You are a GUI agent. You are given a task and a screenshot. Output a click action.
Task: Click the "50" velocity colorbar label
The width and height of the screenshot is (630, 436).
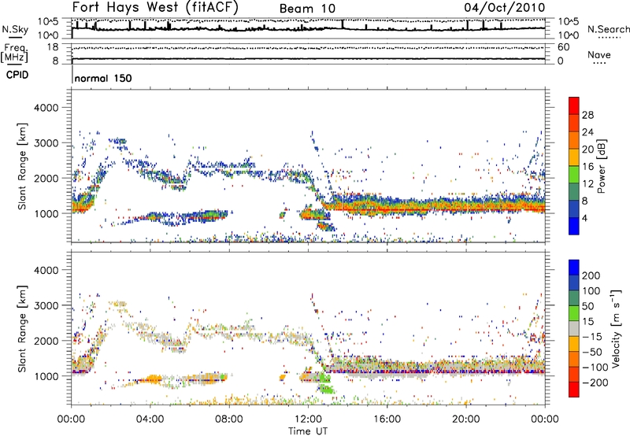click(588, 306)
